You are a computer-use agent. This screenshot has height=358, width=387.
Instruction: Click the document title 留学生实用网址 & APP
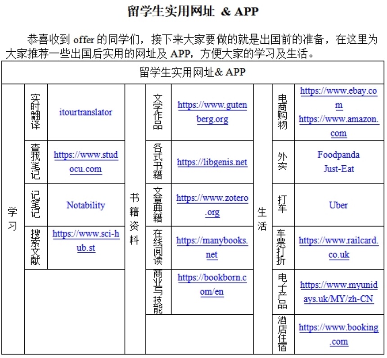[193, 11]
